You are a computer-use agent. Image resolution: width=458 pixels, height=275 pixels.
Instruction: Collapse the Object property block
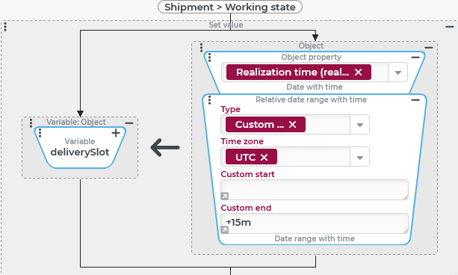click(415, 58)
